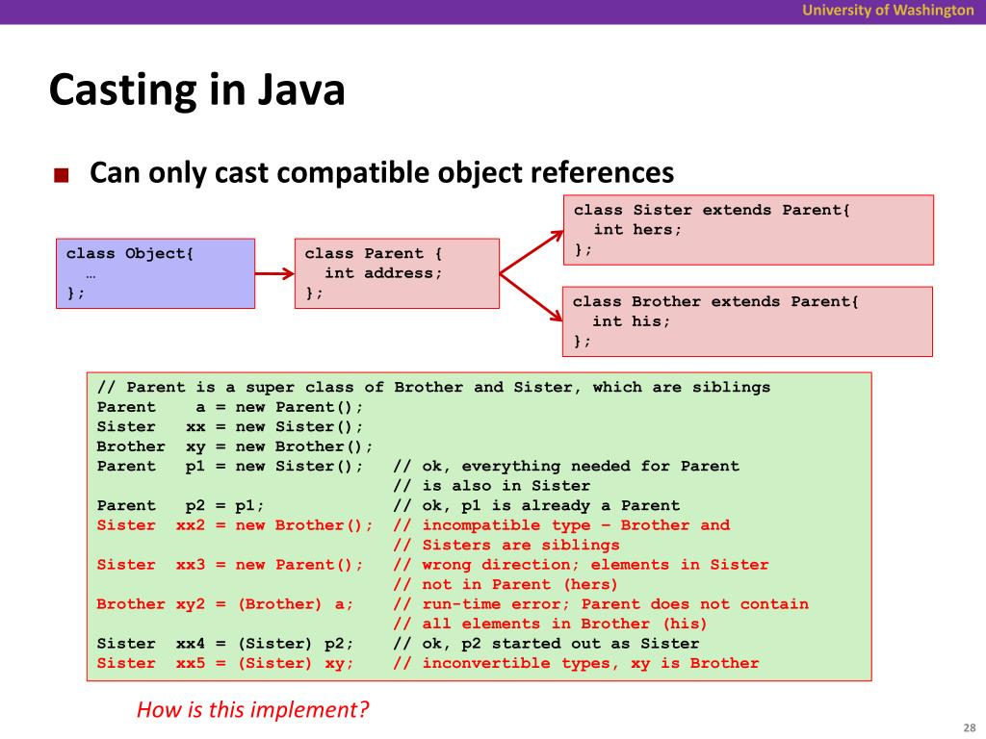Image resolution: width=986 pixels, height=739 pixels.
Task: Click 'class Sister extends Parent{' line
Action: (x=712, y=210)
